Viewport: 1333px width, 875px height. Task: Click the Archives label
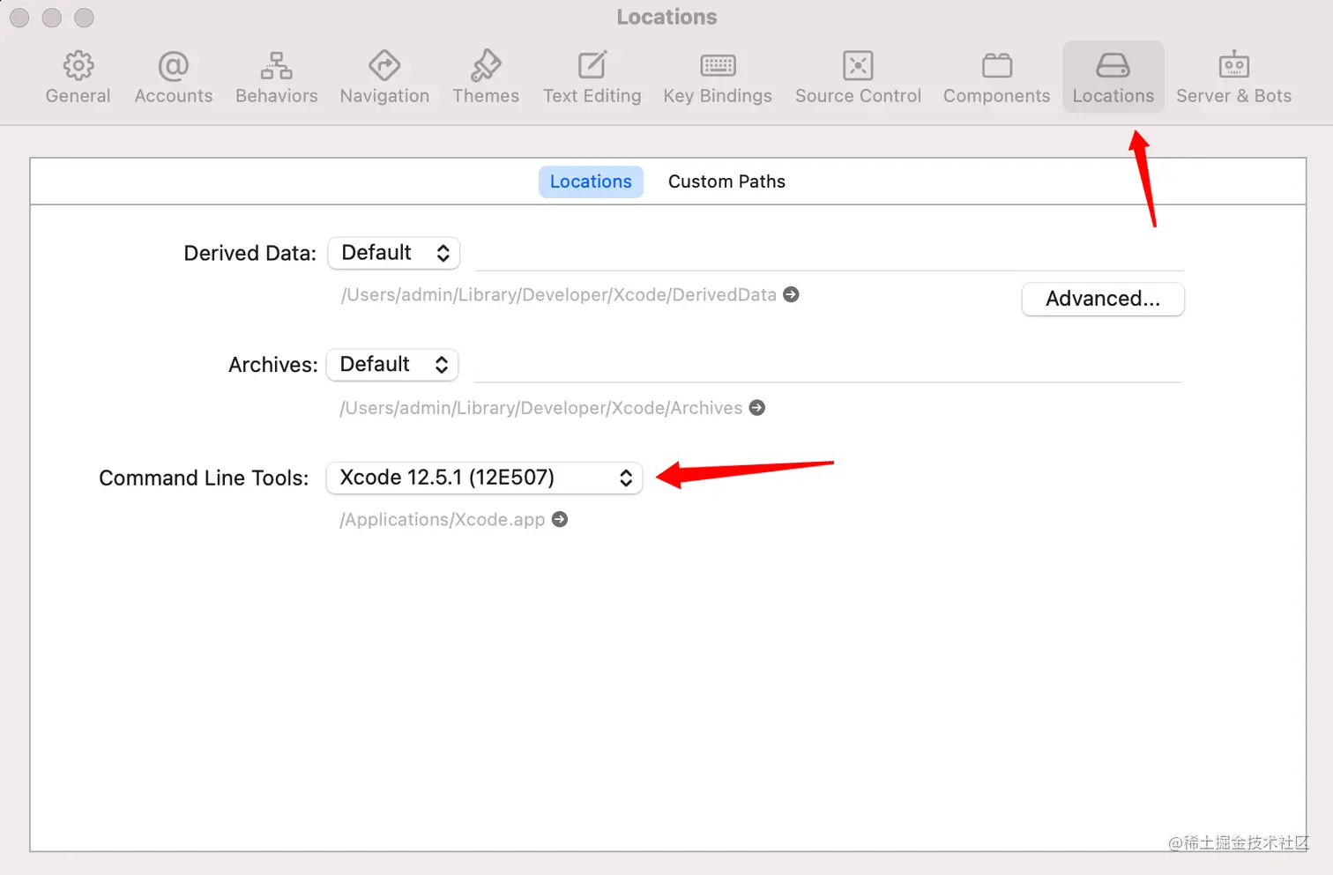(272, 365)
